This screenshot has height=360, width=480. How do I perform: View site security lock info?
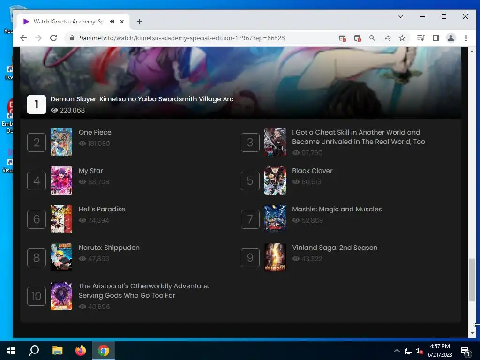click(x=72, y=38)
